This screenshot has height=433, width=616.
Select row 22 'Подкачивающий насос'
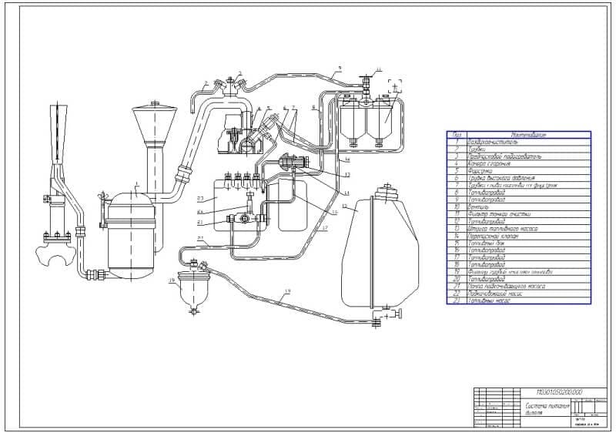click(x=518, y=294)
